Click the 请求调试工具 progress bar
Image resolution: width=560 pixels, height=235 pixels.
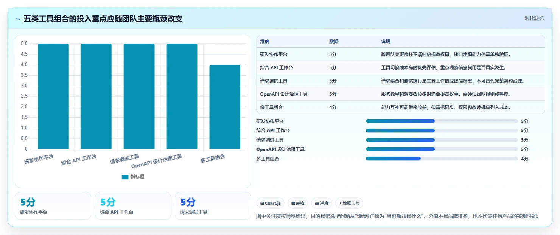pos(442,140)
